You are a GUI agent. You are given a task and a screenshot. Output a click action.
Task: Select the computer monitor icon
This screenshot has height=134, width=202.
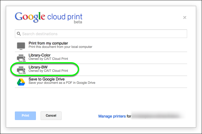(x=21, y=46)
